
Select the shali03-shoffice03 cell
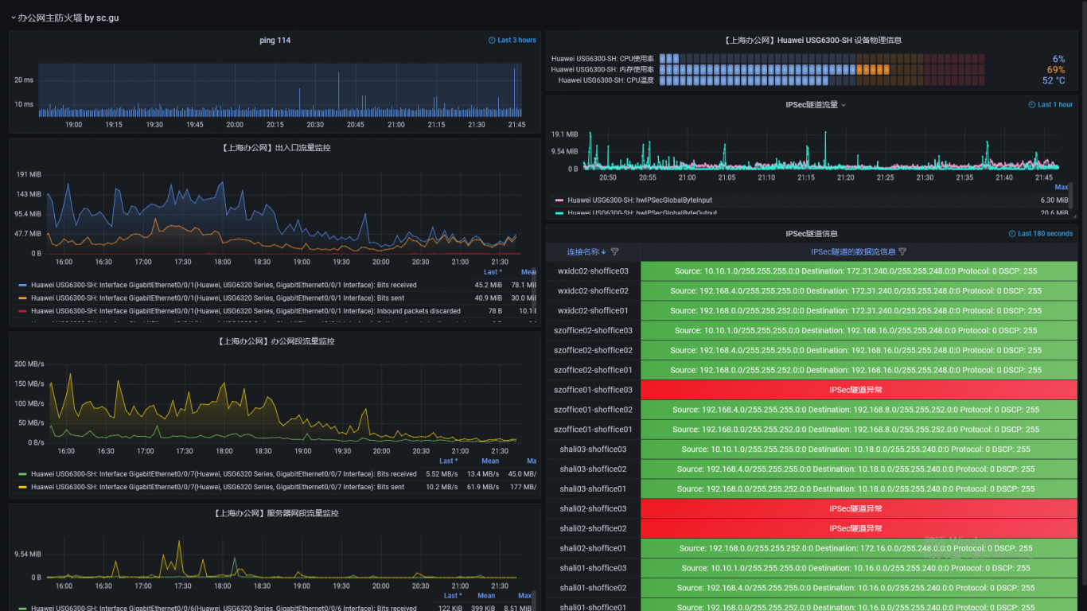pyautogui.click(x=594, y=449)
